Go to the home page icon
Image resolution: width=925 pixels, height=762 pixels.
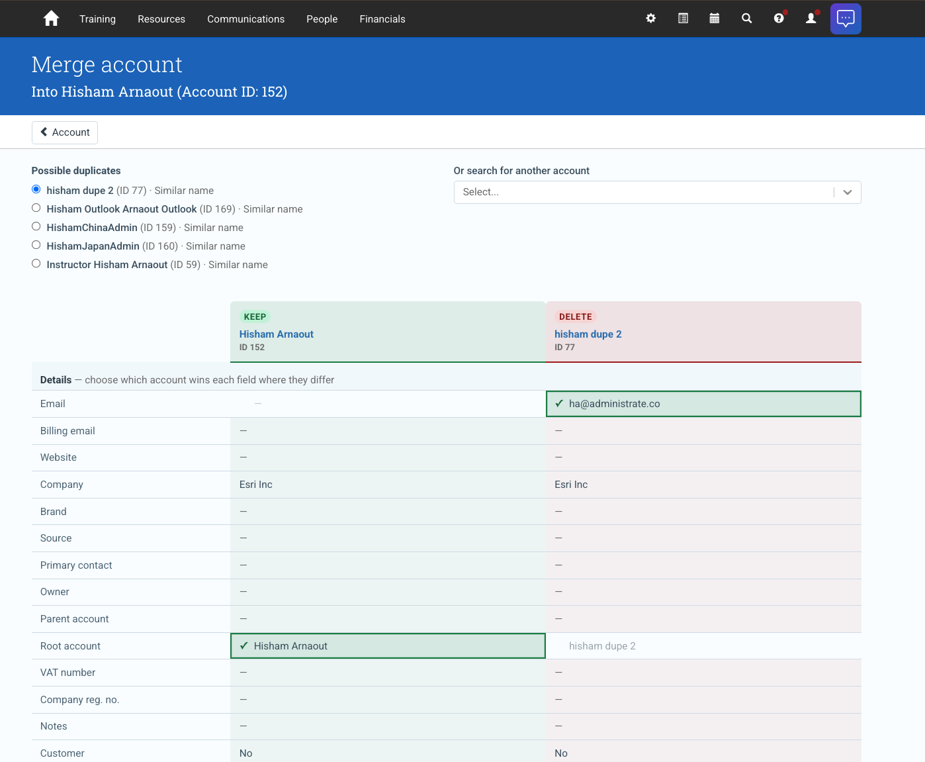(51, 19)
